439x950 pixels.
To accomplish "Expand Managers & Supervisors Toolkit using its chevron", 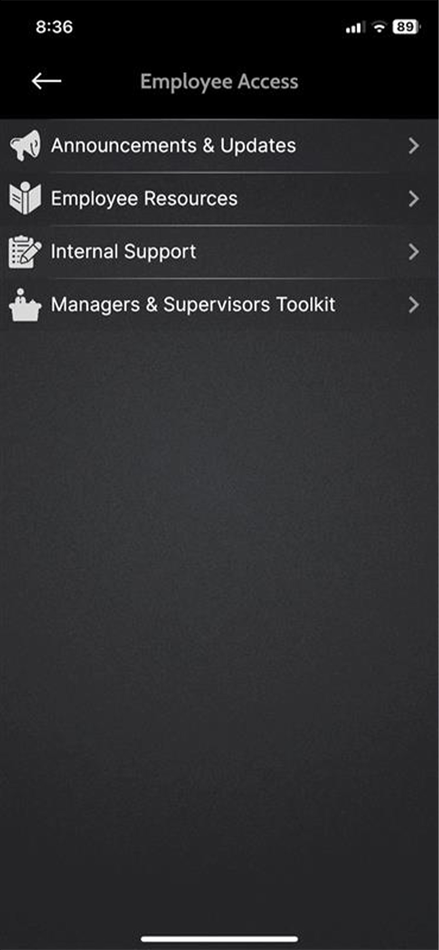I will point(413,305).
